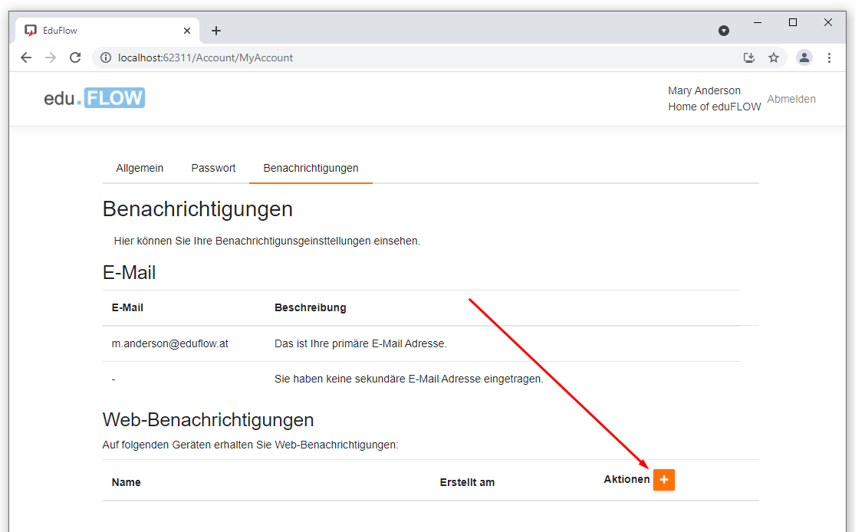This screenshot has width=855, height=532.
Task: Open the Passwort tab
Action: 213,168
